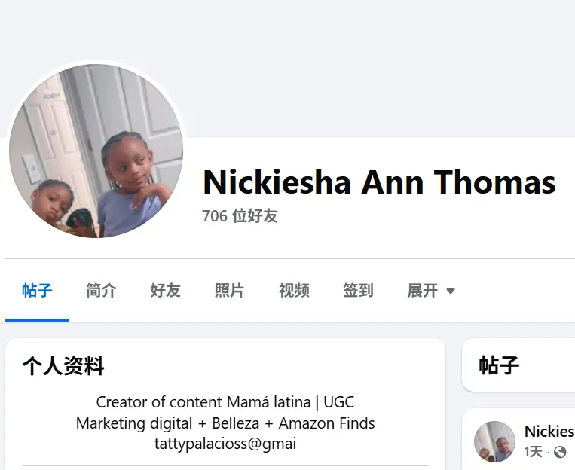The image size is (575, 470).
Task: Click the Nickiesha Ann Thomas profile name
Action: tap(379, 182)
